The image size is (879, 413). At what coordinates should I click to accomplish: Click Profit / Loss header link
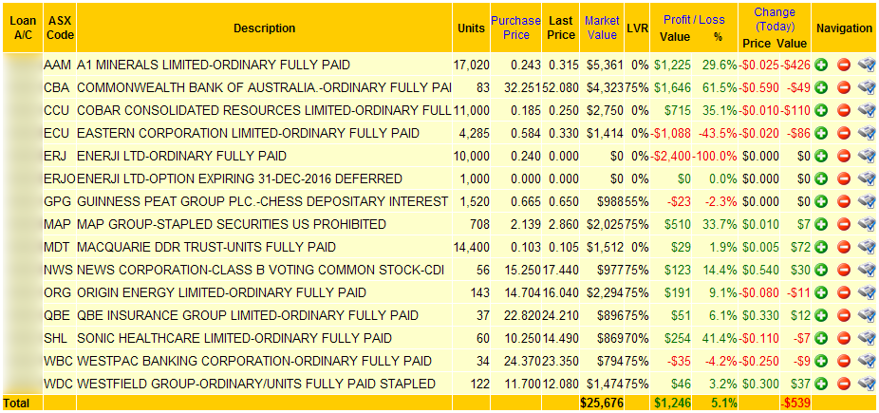[694, 20]
